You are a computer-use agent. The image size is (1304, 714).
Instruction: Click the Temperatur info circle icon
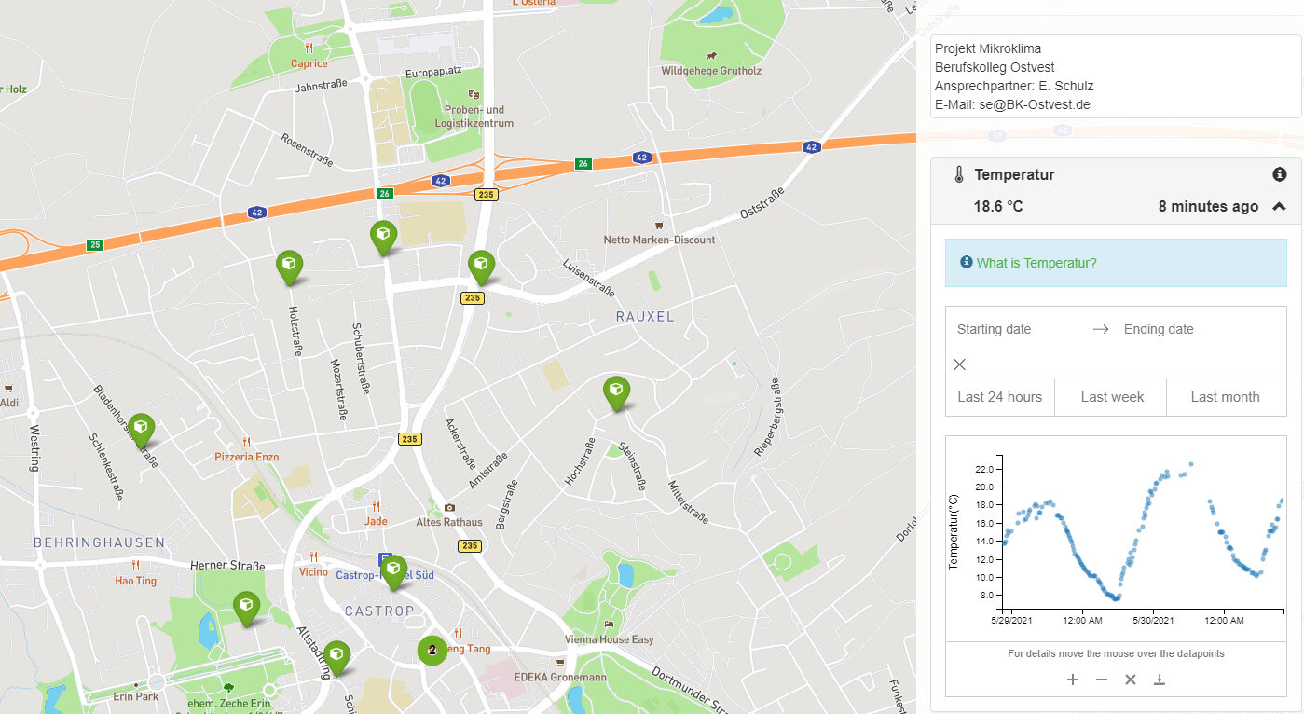click(1280, 174)
